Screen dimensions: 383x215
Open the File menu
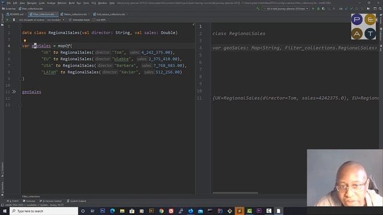pyautogui.click(x=9, y=3)
